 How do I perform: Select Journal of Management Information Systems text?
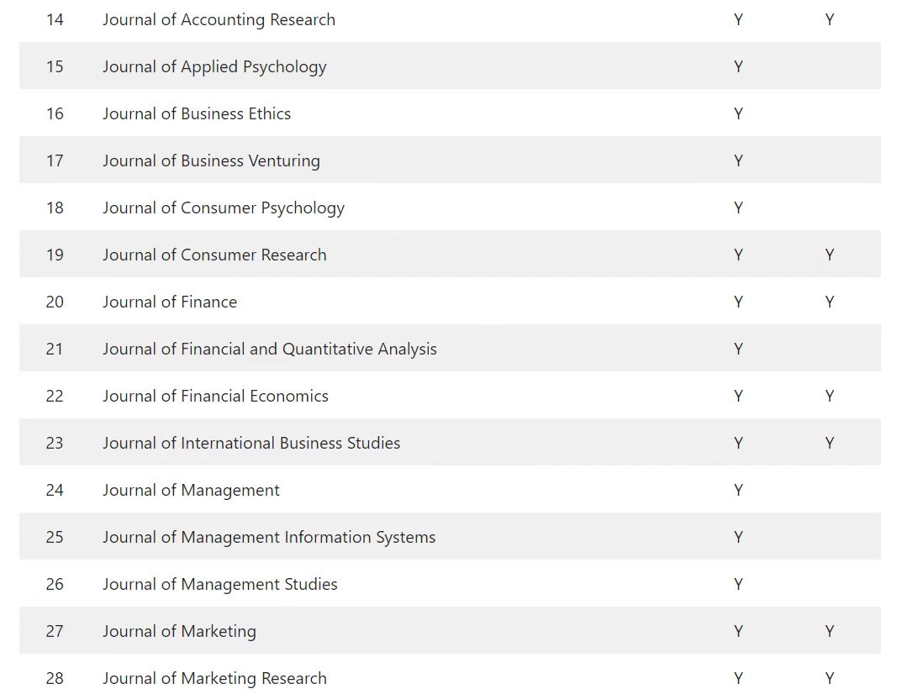pyautogui.click(x=269, y=537)
